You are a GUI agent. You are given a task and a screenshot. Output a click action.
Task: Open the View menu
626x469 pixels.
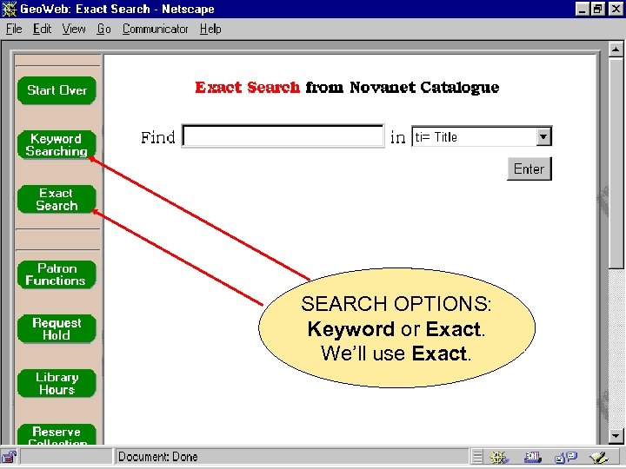pos(74,30)
